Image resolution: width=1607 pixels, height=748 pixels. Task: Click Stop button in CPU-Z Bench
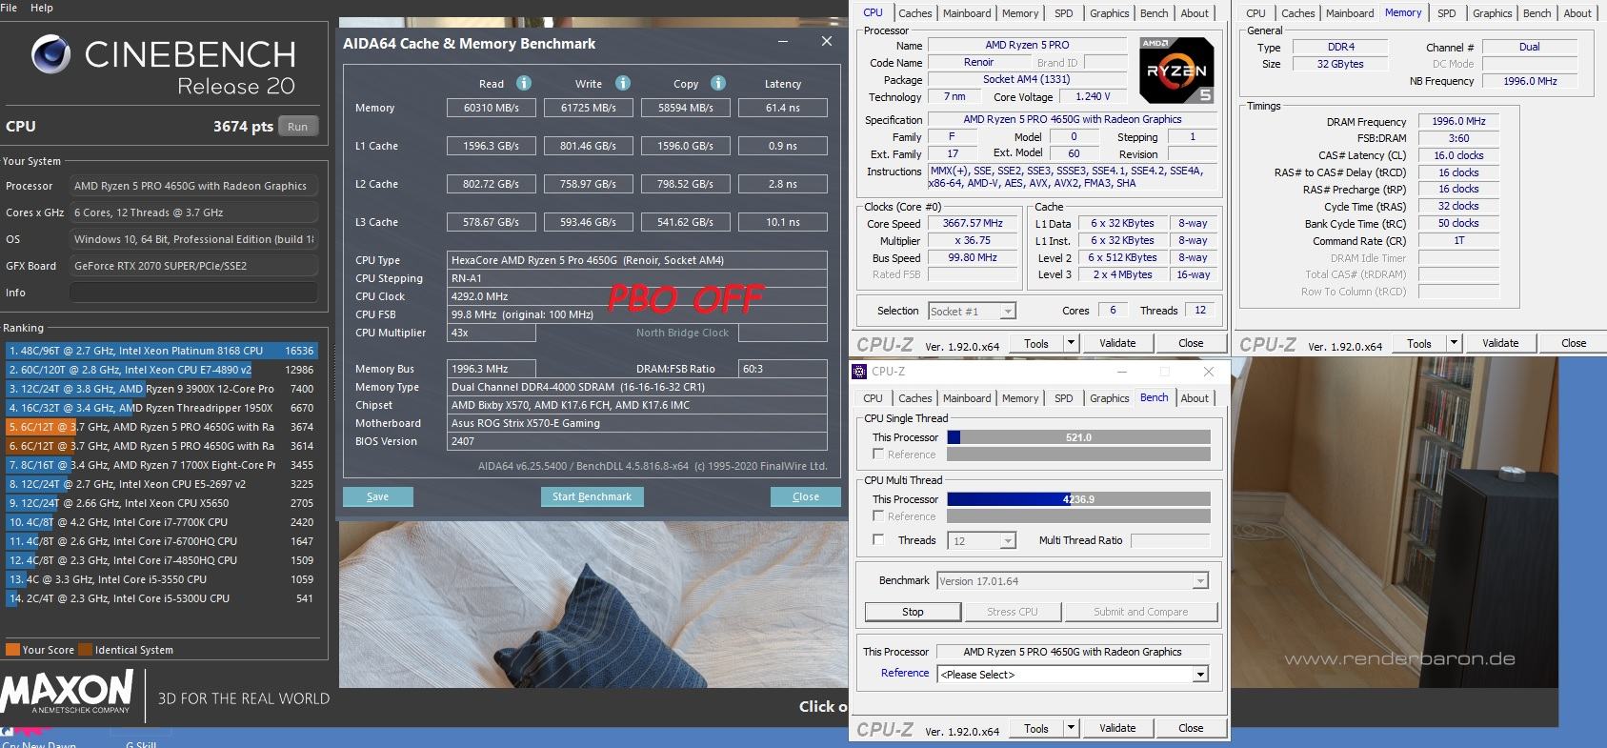[913, 612]
